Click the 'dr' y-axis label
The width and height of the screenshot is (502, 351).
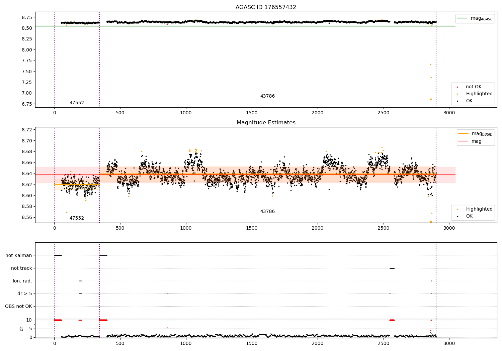tap(22, 329)
